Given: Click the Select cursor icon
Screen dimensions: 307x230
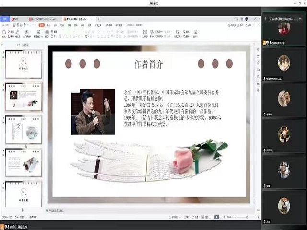Looking at the screenshot, I should click(195, 32).
